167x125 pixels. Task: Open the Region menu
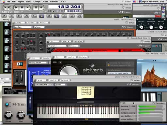[21, 2]
